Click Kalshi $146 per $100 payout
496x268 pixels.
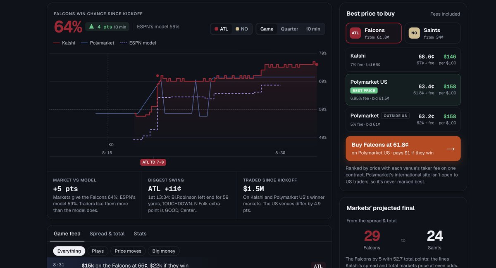(x=450, y=56)
